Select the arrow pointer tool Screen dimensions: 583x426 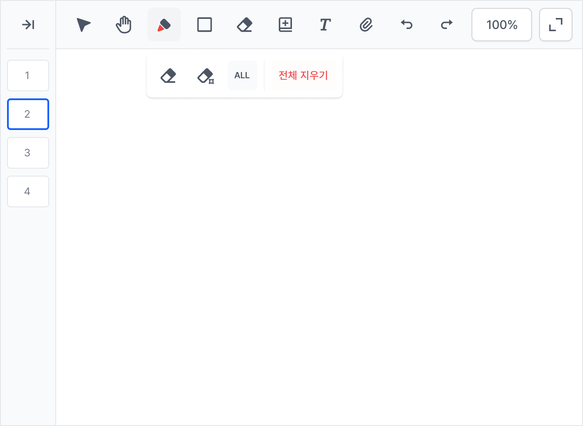[83, 25]
